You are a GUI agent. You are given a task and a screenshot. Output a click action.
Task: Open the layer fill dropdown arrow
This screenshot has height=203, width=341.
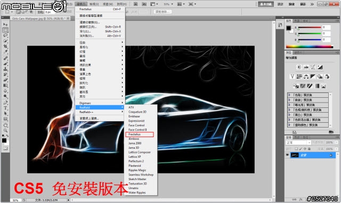click(x=336, y=149)
